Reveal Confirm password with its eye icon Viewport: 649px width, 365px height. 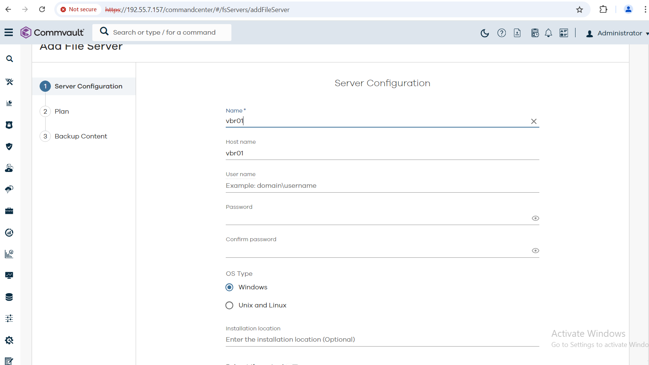pos(535,251)
